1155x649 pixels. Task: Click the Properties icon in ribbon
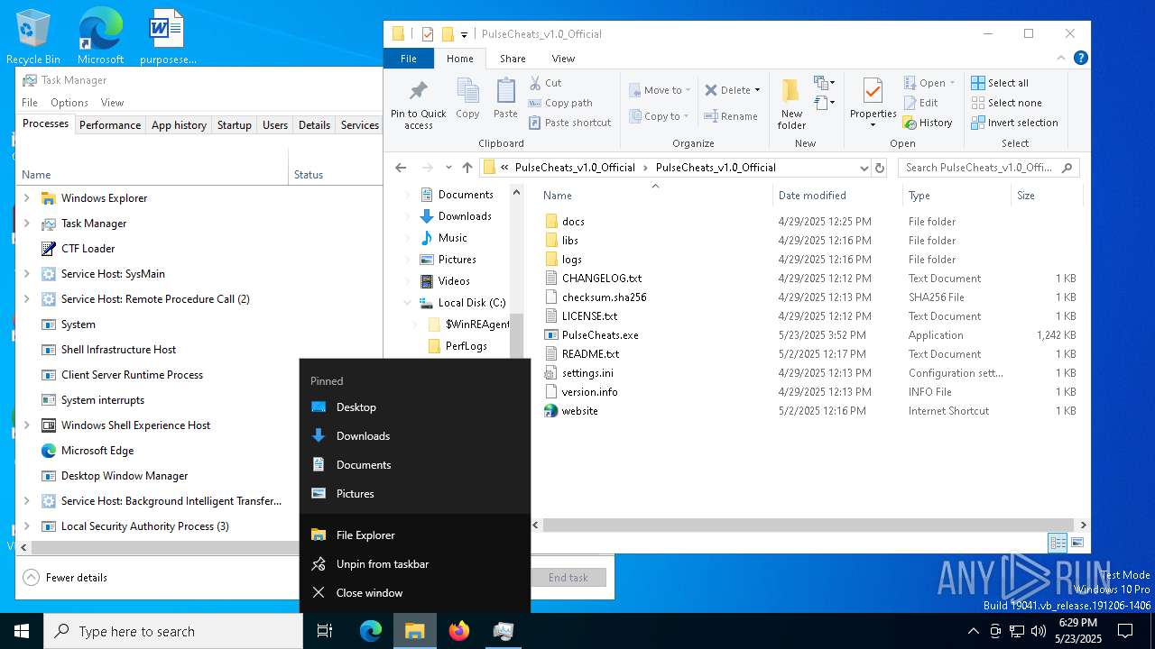click(873, 91)
